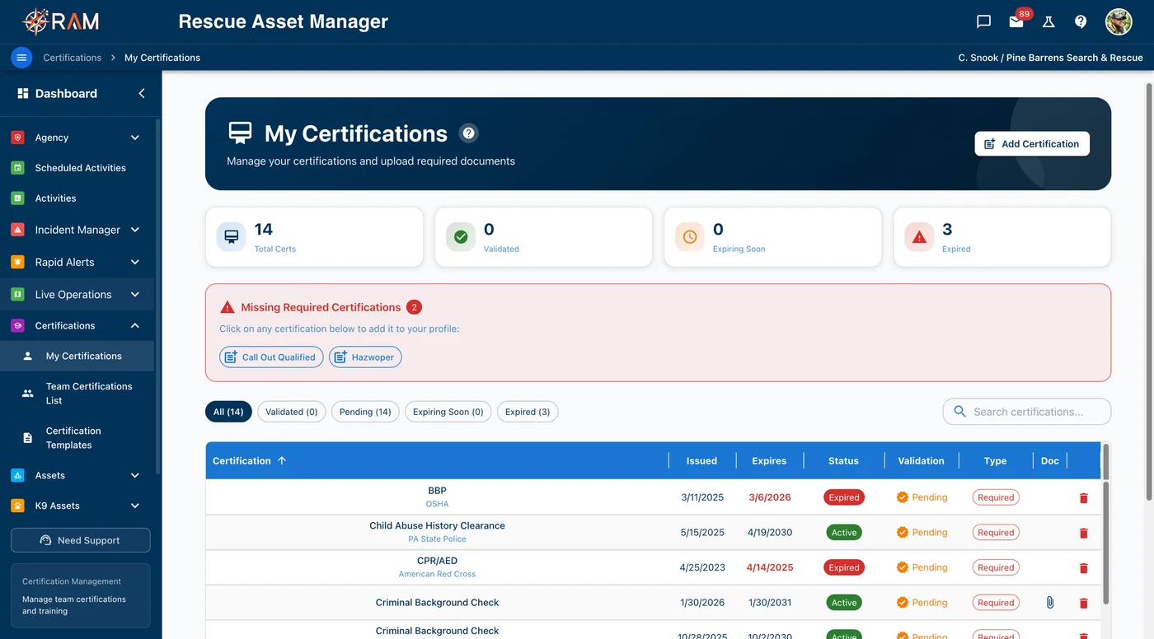Viewport: 1154px width, 639px height.
Task: Toggle the blue hamburger menu button
Action: (21, 58)
